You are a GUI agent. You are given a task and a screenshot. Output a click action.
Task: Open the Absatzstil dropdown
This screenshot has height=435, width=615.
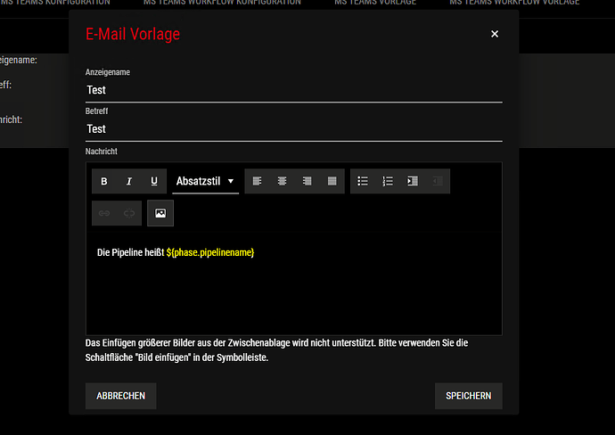coord(205,181)
